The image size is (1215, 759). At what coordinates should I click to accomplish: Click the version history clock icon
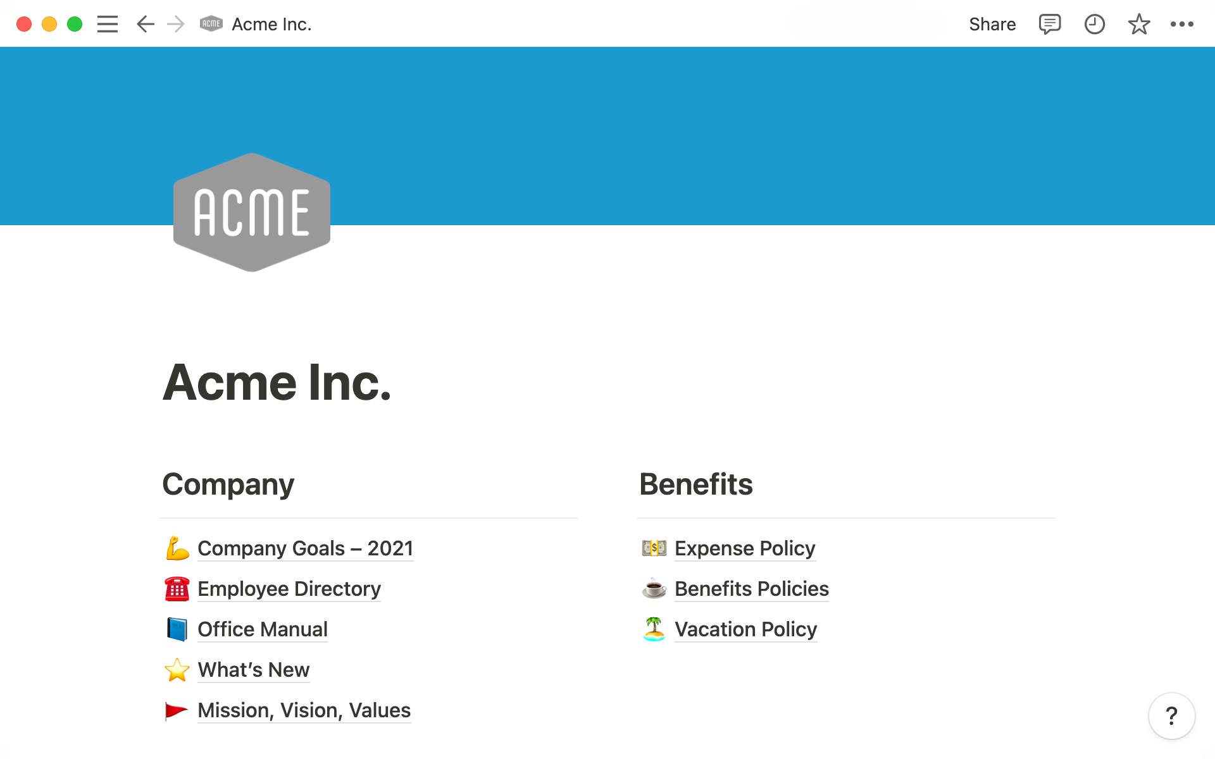1093,23
